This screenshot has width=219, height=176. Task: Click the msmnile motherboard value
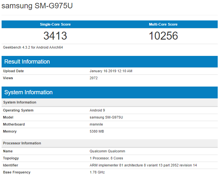click(x=96, y=124)
